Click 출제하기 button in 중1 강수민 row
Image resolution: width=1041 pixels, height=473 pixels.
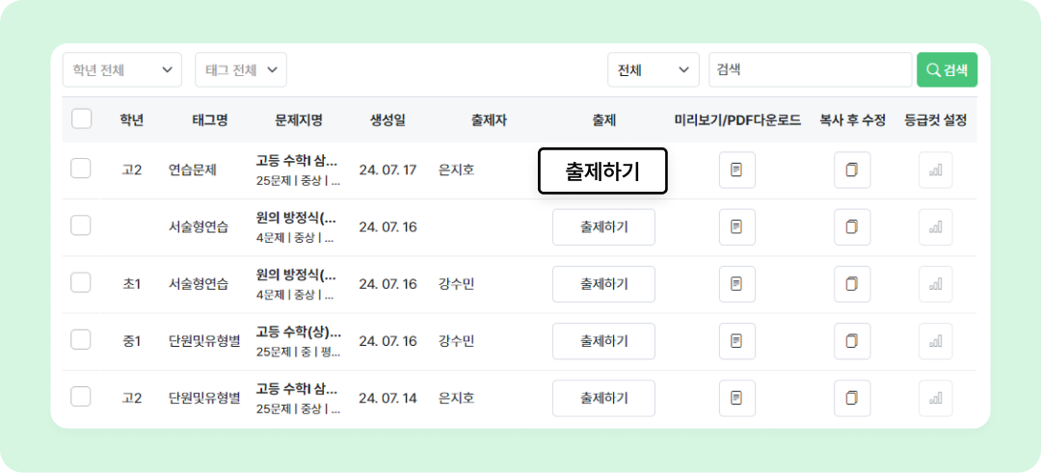[603, 341]
